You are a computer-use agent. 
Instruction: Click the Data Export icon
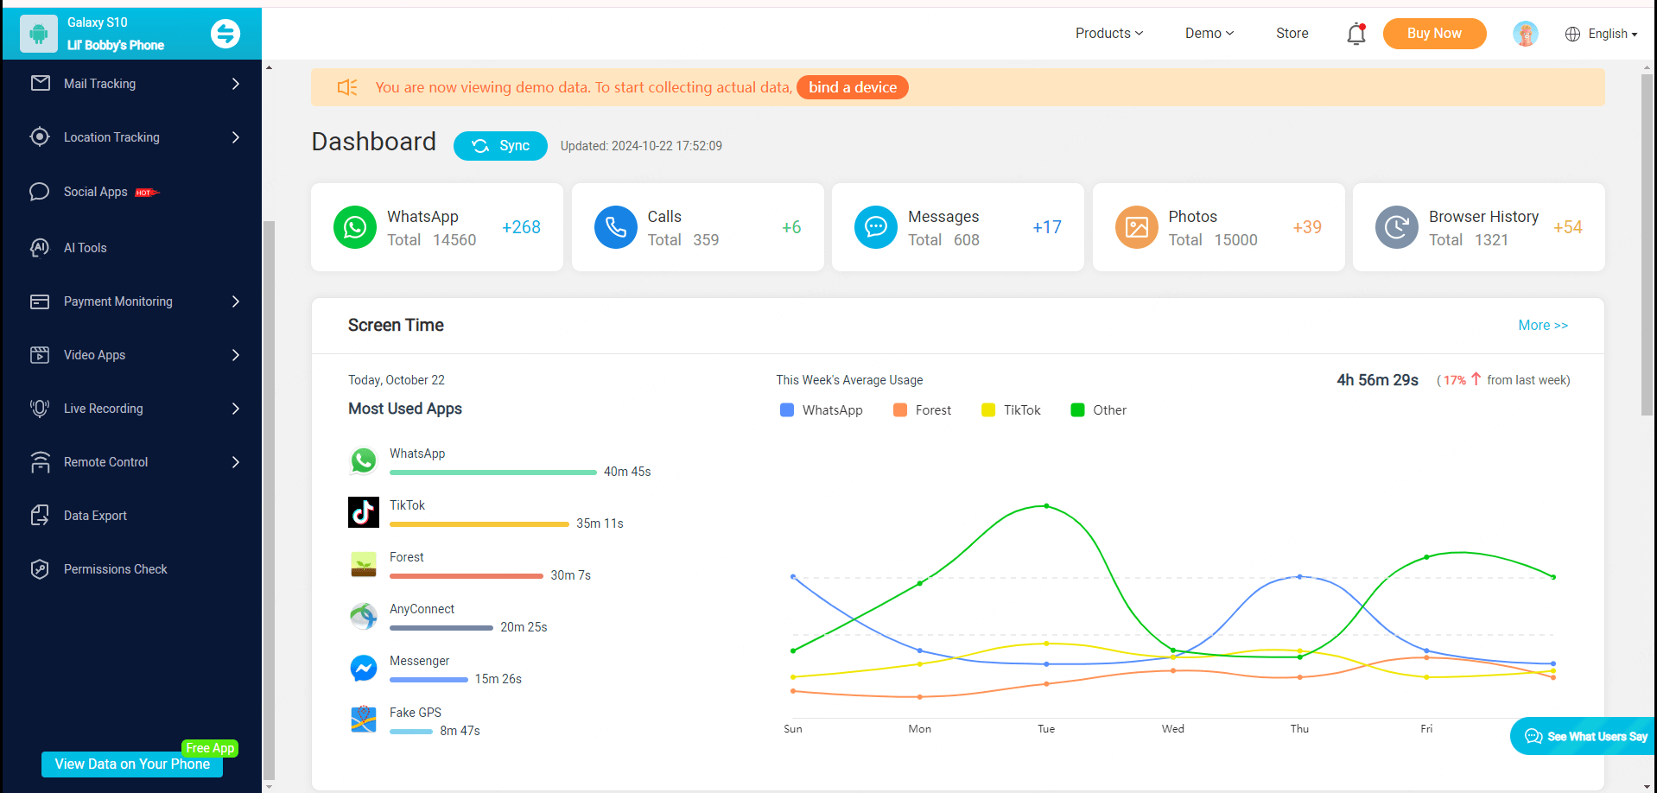click(40, 516)
